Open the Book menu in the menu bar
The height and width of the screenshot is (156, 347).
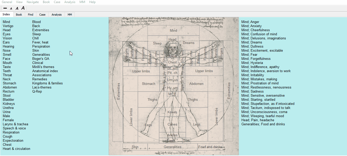point(46,2)
